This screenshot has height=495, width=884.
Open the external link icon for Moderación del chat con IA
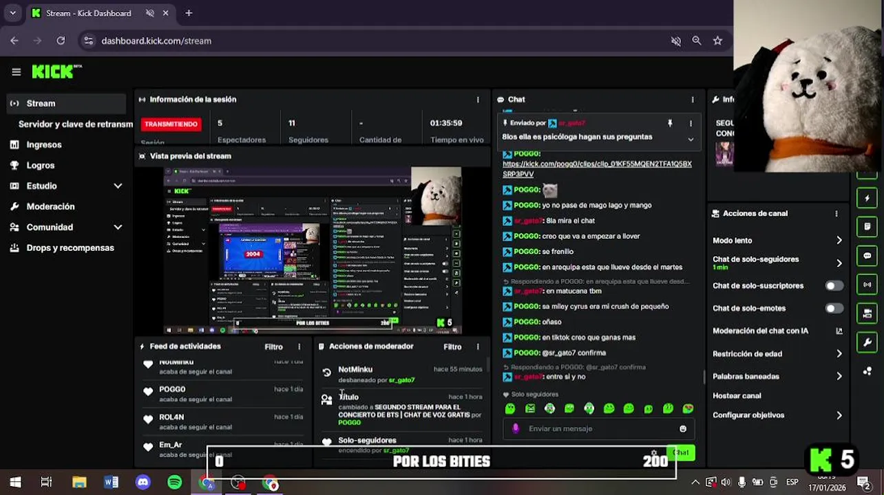pyautogui.click(x=839, y=331)
